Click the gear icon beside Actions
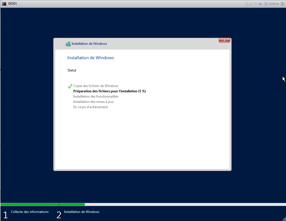The width and height of the screenshot is (286, 221). tap(266, 4)
